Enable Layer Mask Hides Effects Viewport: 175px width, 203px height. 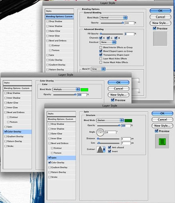(101, 59)
